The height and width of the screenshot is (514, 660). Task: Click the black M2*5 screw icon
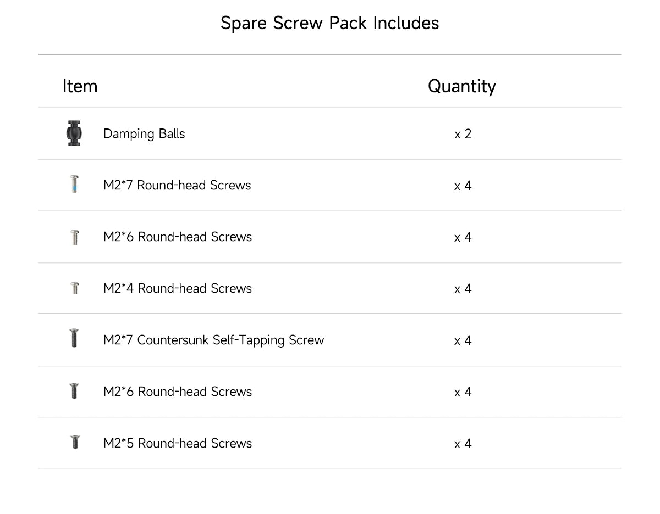pos(74,442)
